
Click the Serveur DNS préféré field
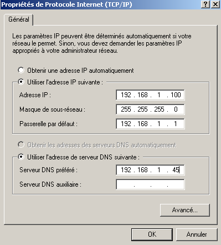[x=150, y=170]
